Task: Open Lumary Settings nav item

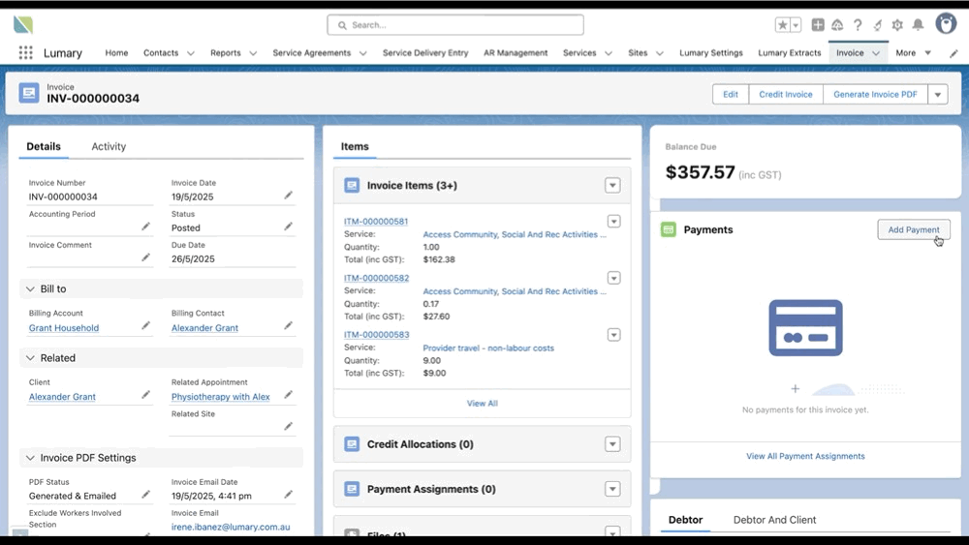Action: [710, 53]
